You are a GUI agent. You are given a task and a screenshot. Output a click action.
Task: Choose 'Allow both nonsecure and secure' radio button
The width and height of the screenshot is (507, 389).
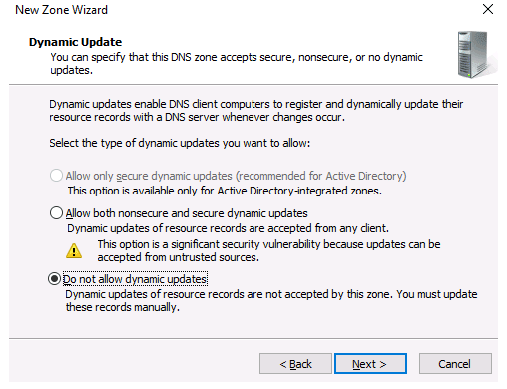[x=56, y=213]
